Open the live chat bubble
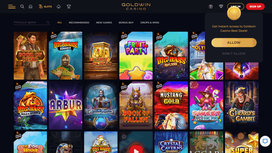Screen dimensions: 272x153 (x=265, y=141)
